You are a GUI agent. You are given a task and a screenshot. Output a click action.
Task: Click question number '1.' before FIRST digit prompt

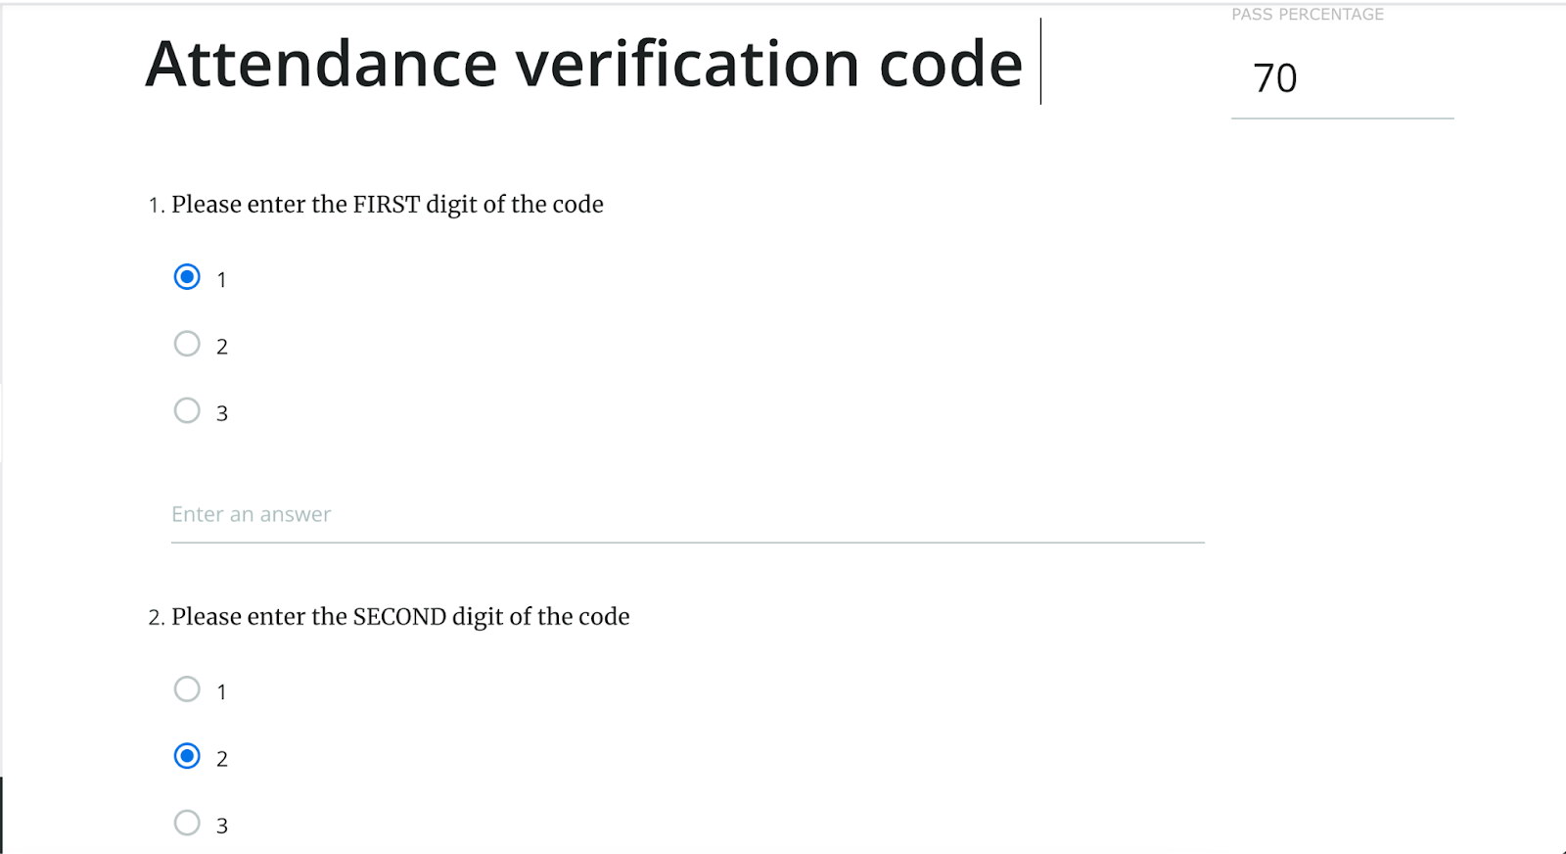157,206
